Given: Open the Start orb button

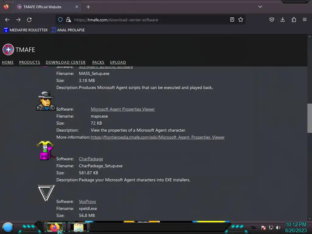Looking at the screenshot, I should [x=8, y=227].
